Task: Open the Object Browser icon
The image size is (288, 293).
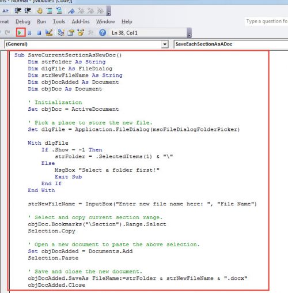Action: click(81, 33)
